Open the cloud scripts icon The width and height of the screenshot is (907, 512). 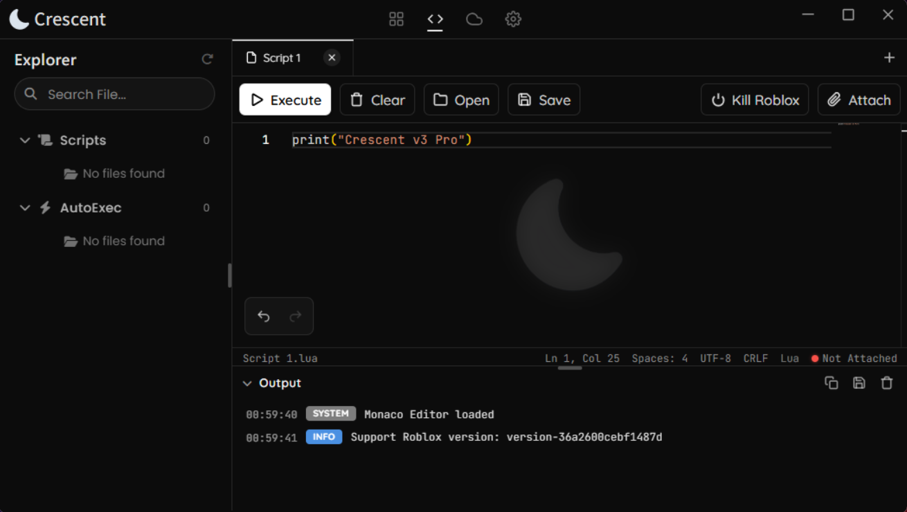point(474,19)
